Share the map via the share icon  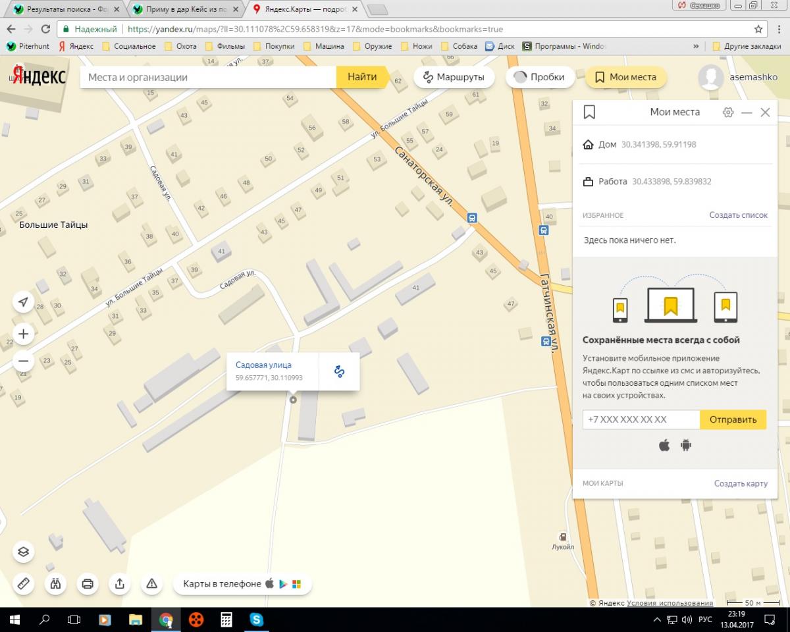(119, 583)
